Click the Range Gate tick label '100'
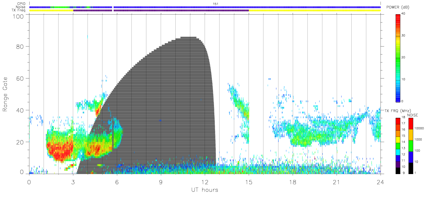The height and width of the screenshot is (197, 428). [18, 16]
